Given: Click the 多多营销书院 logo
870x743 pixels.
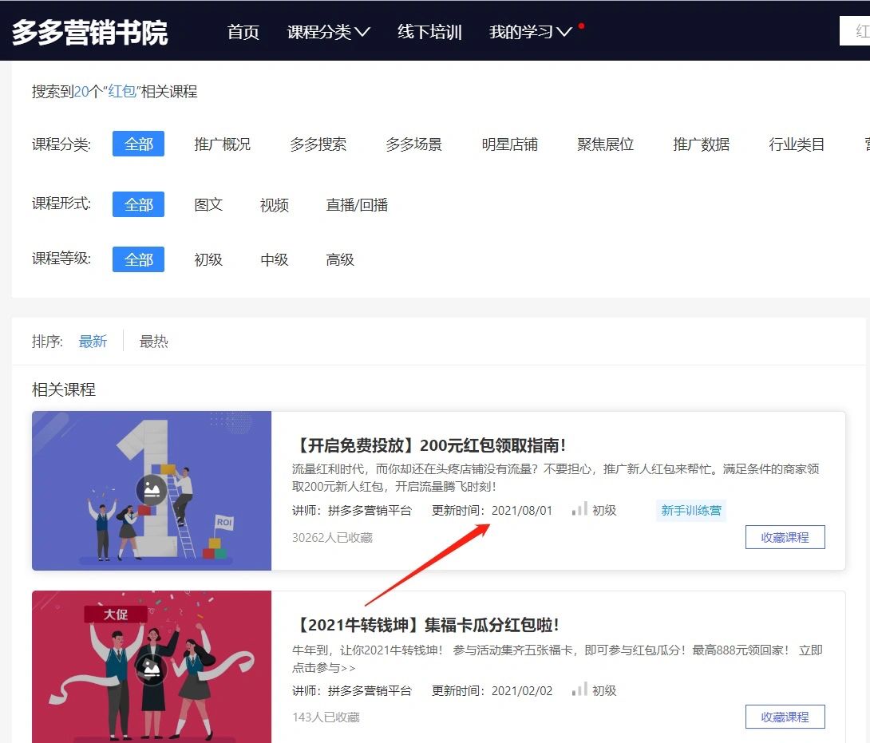Looking at the screenshot, I should [89, 32].
